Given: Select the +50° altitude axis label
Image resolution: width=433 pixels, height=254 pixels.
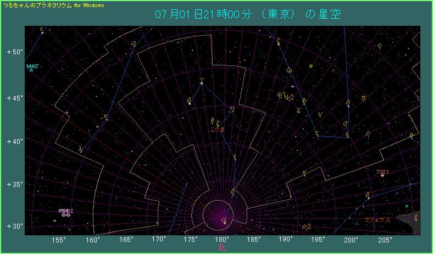Looking at the screenshot, I should [x=14, y=52].
